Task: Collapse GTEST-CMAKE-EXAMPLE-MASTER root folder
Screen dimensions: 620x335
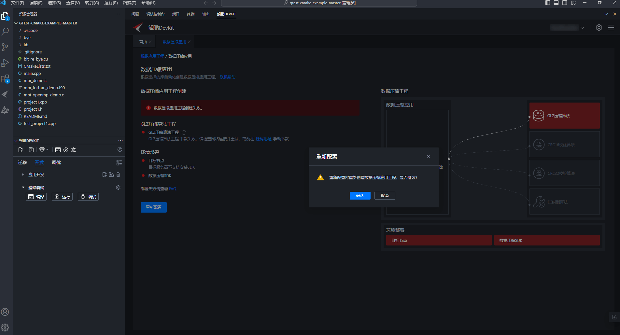Action: [16, 23]
